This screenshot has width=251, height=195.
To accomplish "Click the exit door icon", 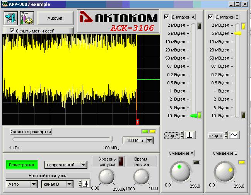I will click(10, 18).
